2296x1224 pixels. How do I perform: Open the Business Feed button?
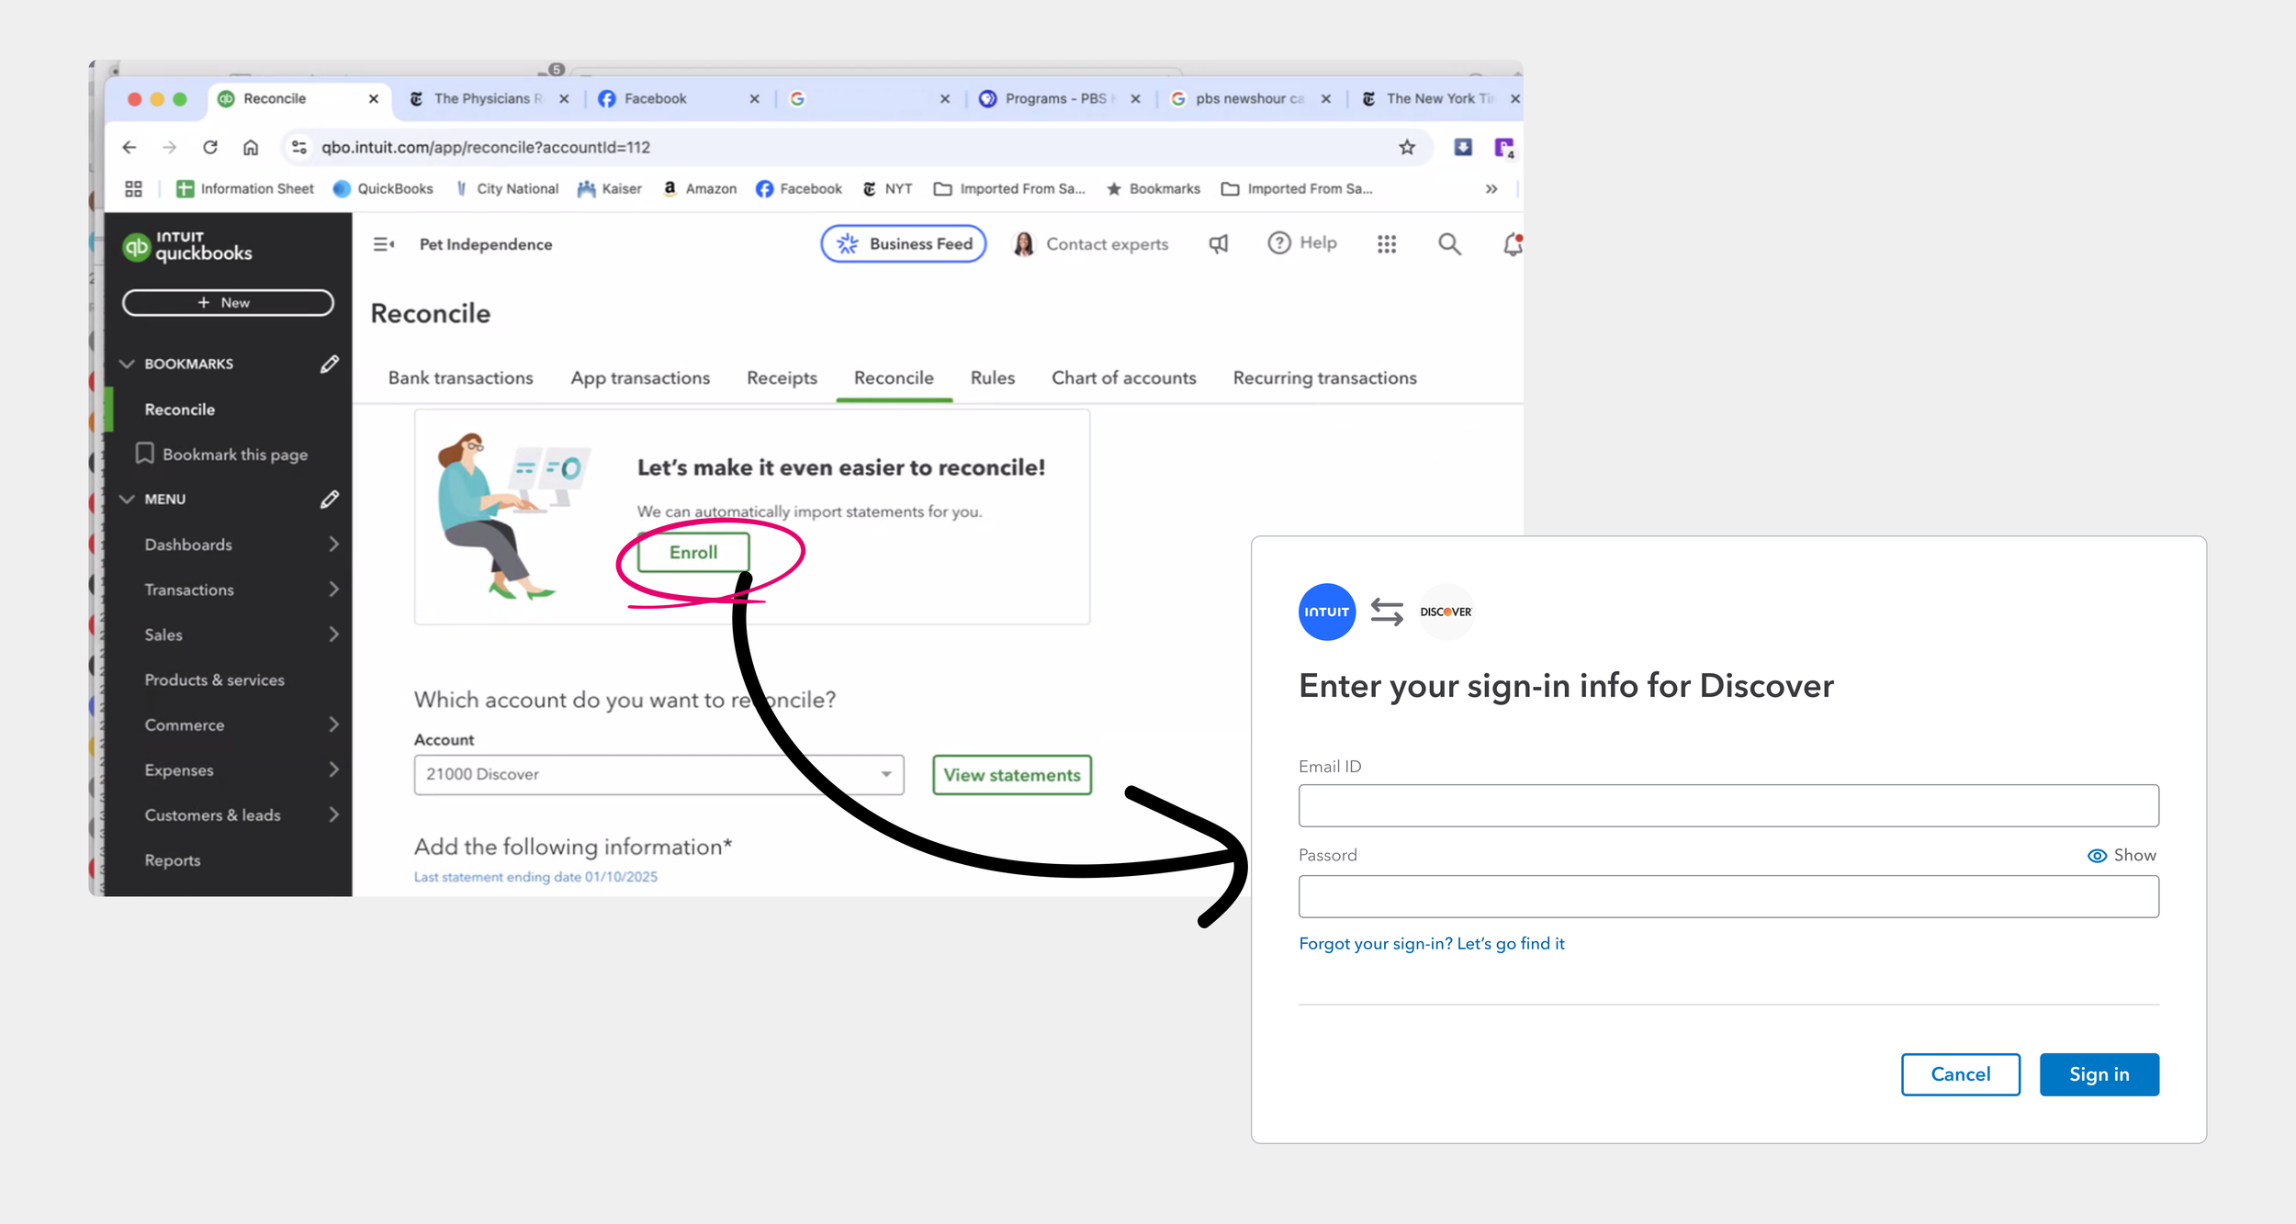pos(904,243)
